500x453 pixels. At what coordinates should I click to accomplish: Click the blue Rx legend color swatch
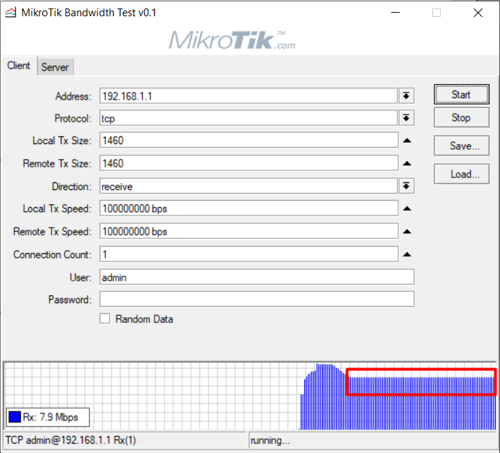coord(15,417)
